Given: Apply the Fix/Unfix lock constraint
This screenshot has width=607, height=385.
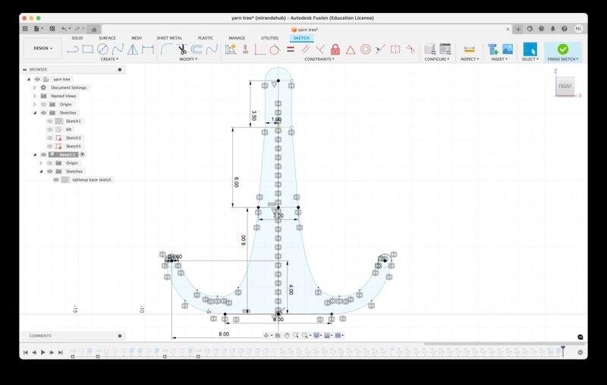Looking at the screenshot, I should click(x=335, y=49).
